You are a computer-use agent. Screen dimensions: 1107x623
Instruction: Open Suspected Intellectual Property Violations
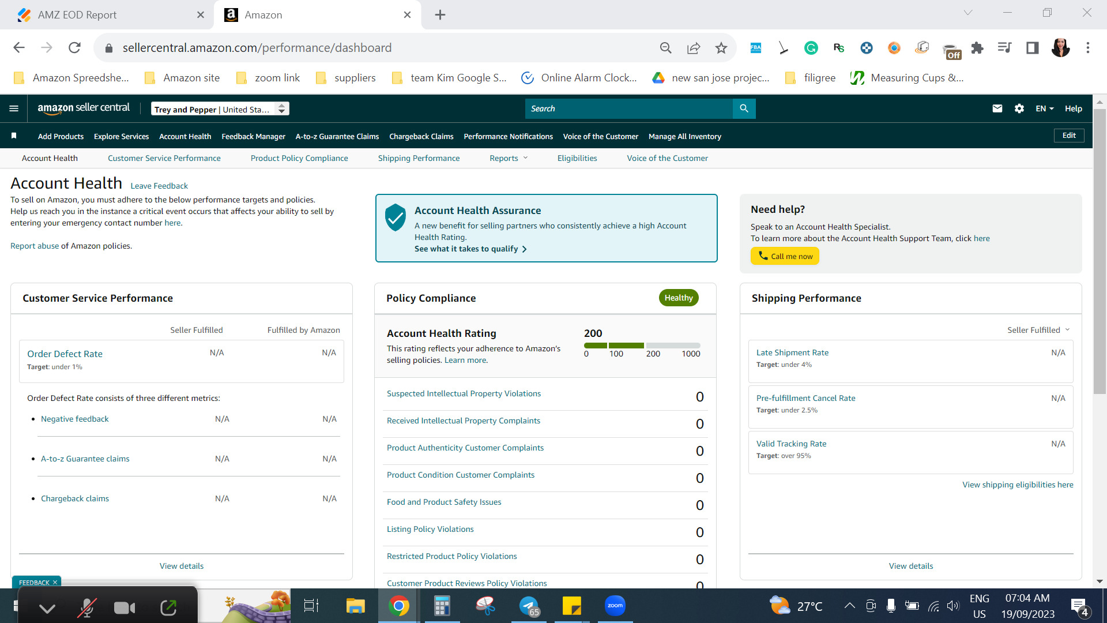coord(464,393)
